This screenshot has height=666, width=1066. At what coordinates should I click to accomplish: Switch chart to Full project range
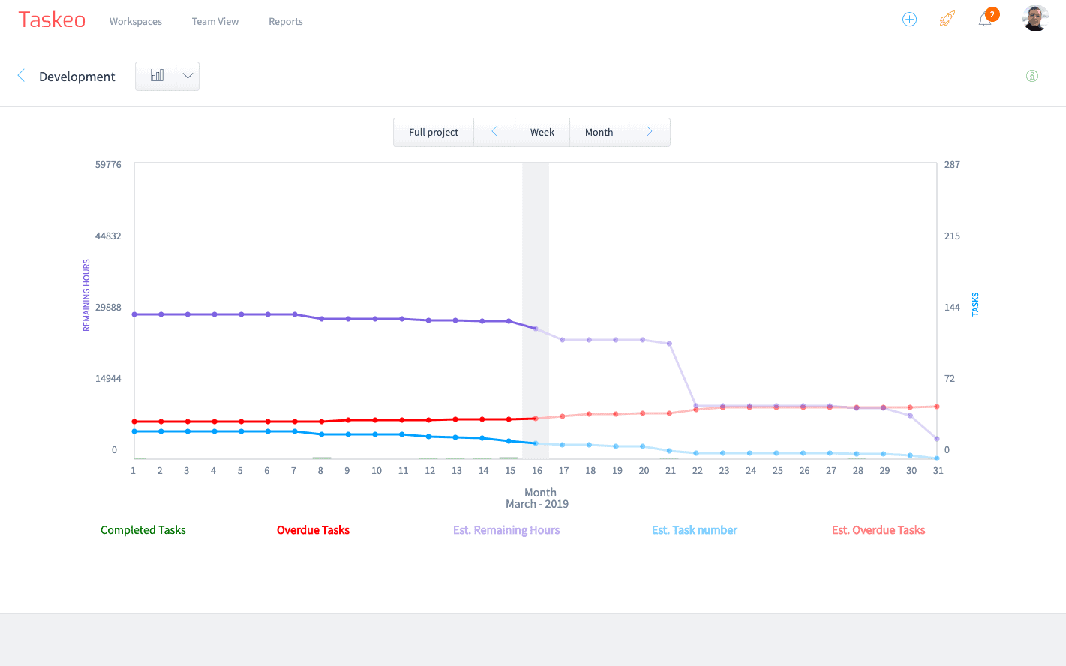pos(434,133)
